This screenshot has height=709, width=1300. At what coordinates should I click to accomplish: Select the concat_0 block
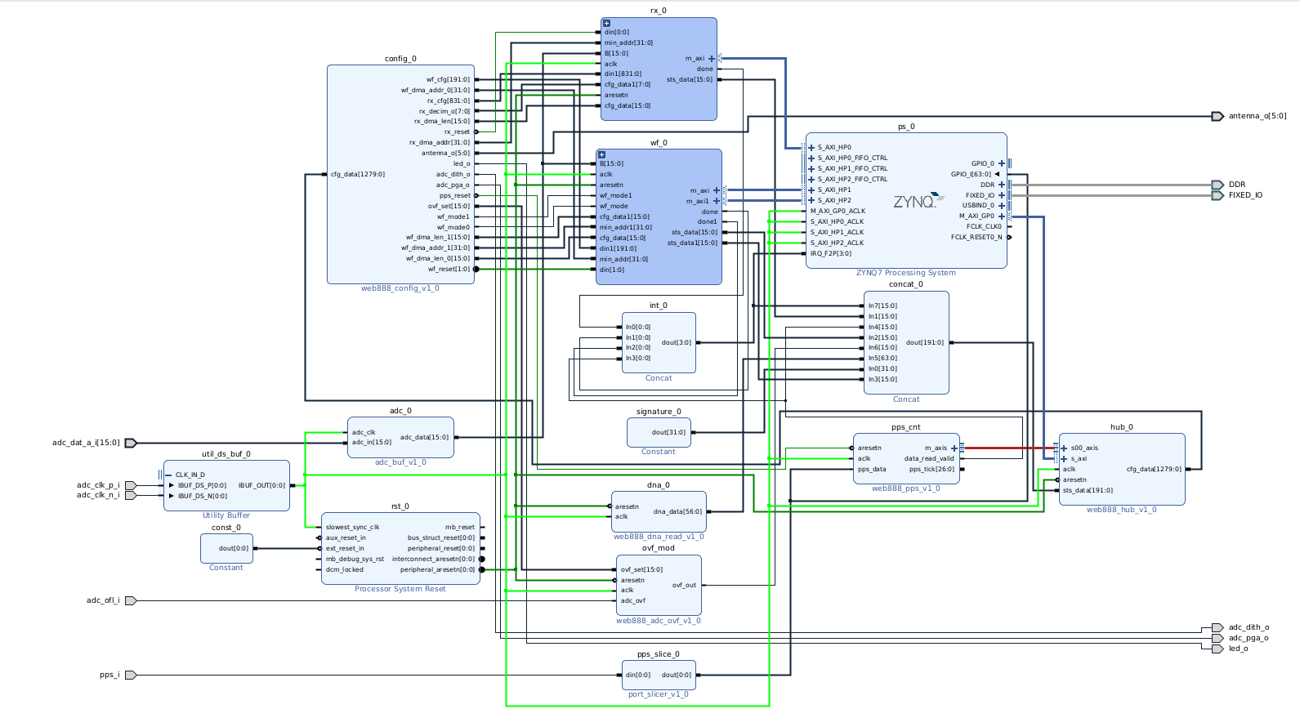(x=906, y=343)
